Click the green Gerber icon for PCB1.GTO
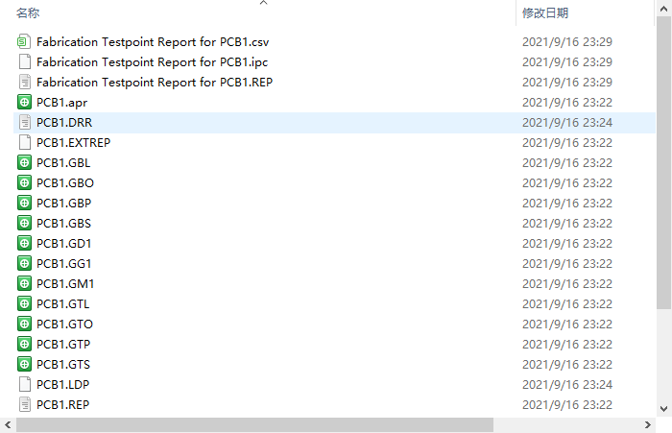Viewport: 672px width, 433px height. pyautogui.click(x=24, y=324)
